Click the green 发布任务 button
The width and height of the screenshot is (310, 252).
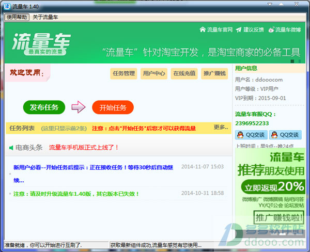[44, 107]
